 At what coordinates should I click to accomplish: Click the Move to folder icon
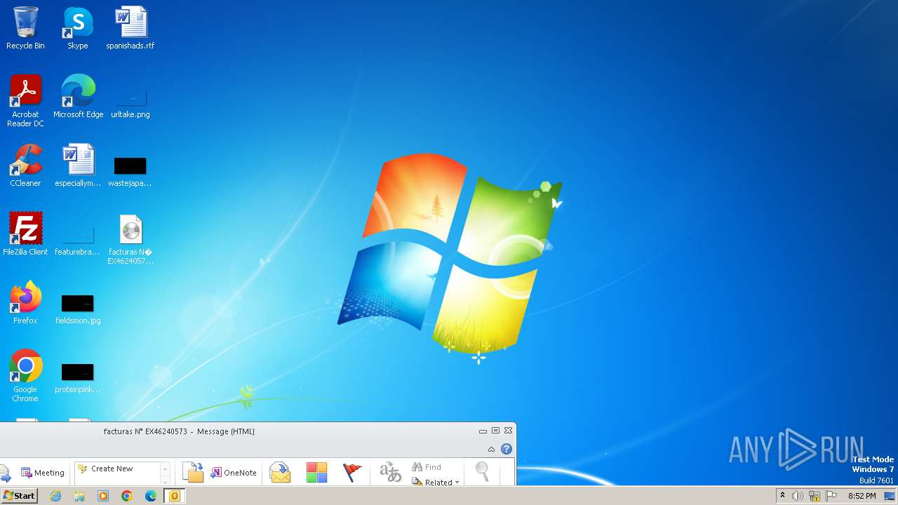click(193, 473)
